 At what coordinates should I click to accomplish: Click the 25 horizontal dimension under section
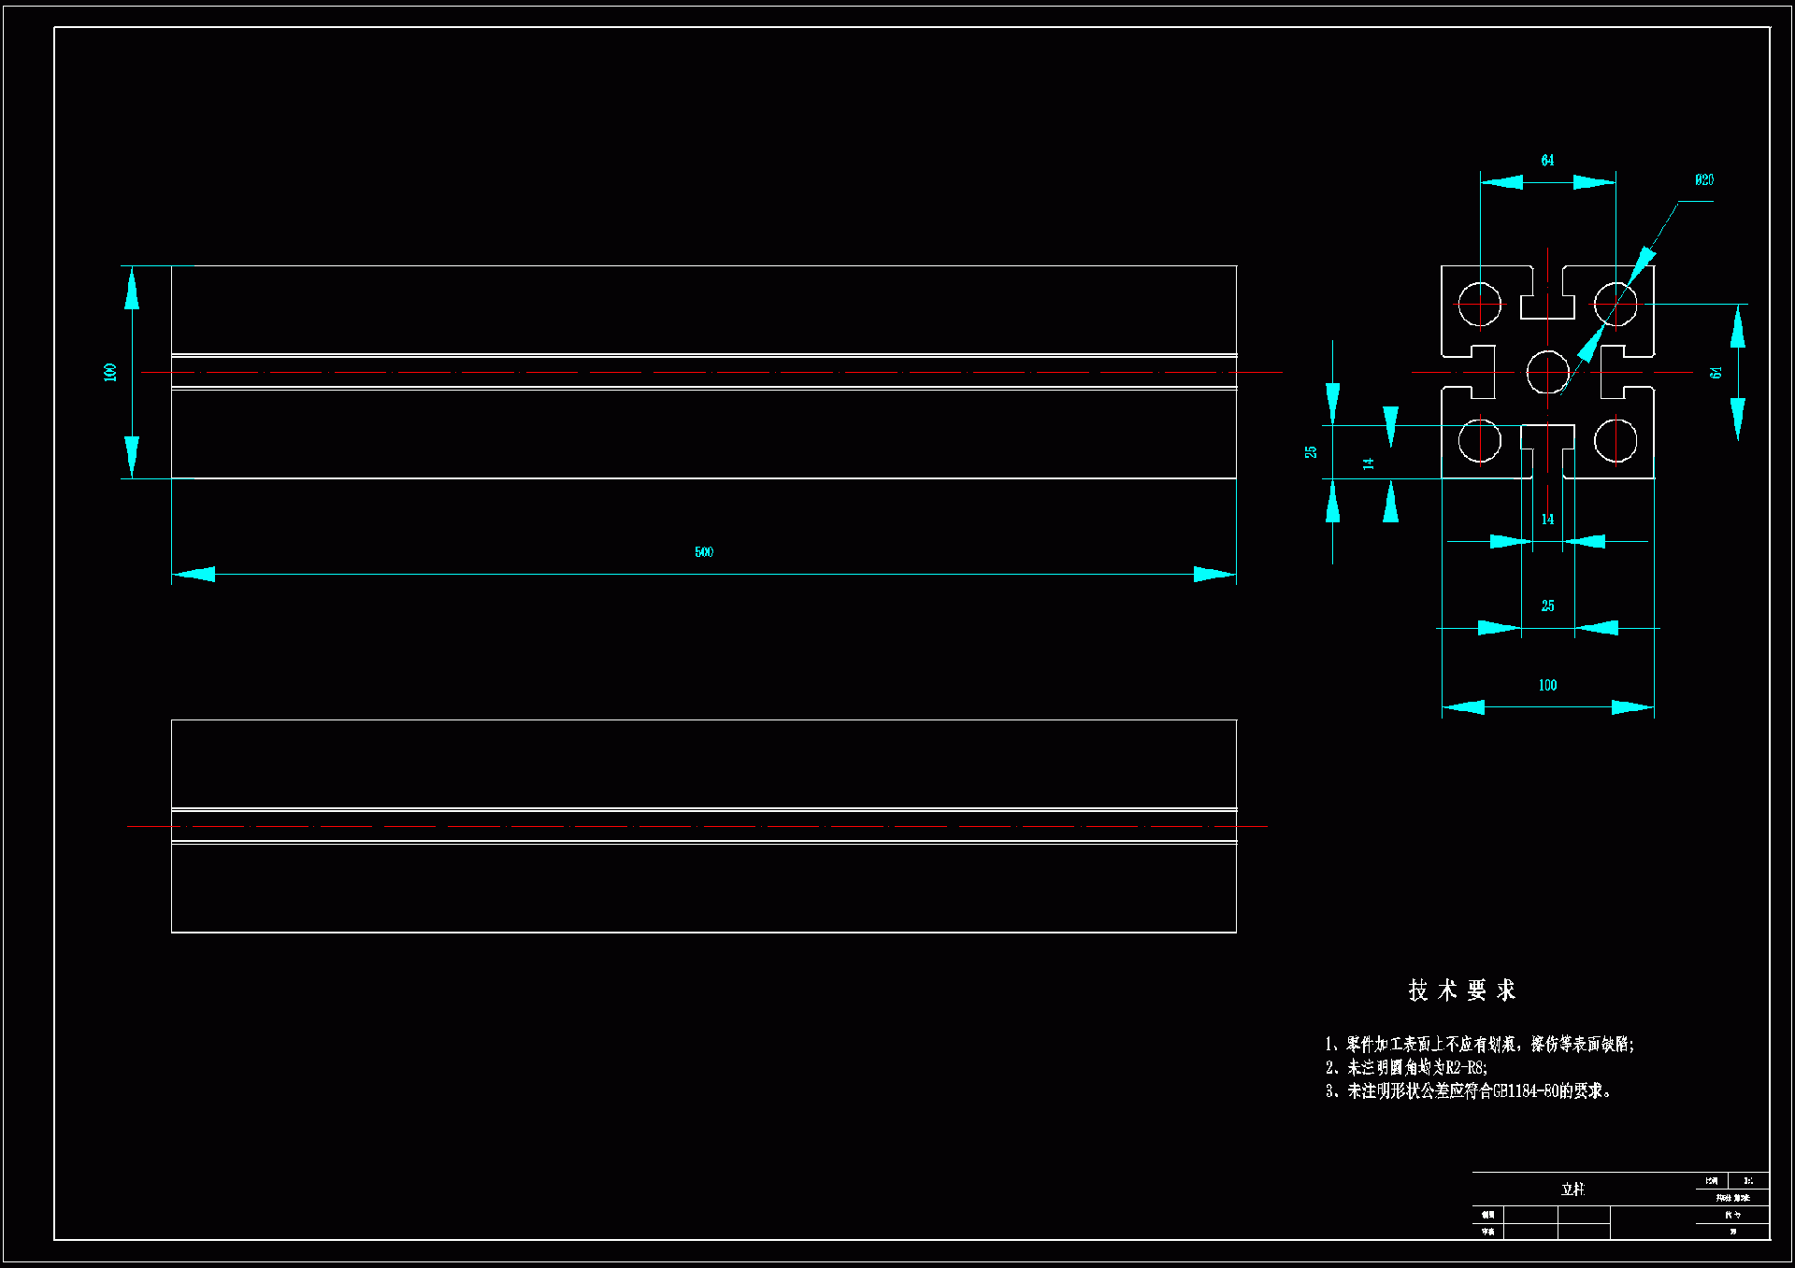coord(1547,606)
